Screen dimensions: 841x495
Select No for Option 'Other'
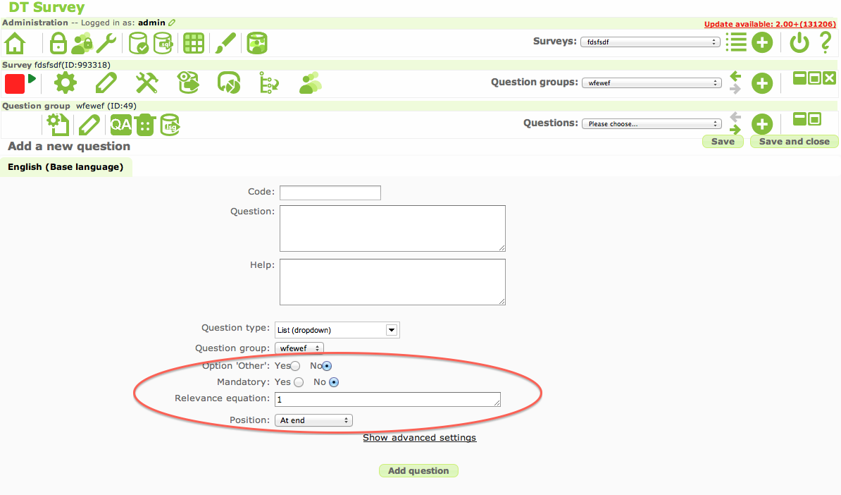[x=327, y=366]
